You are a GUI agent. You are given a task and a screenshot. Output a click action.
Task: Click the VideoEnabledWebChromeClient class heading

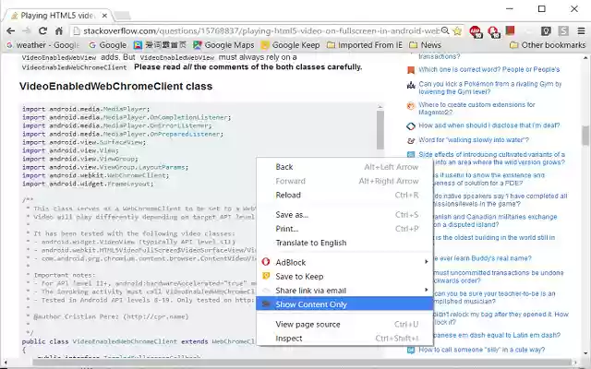pyautogui.click(x=116, y=86)
